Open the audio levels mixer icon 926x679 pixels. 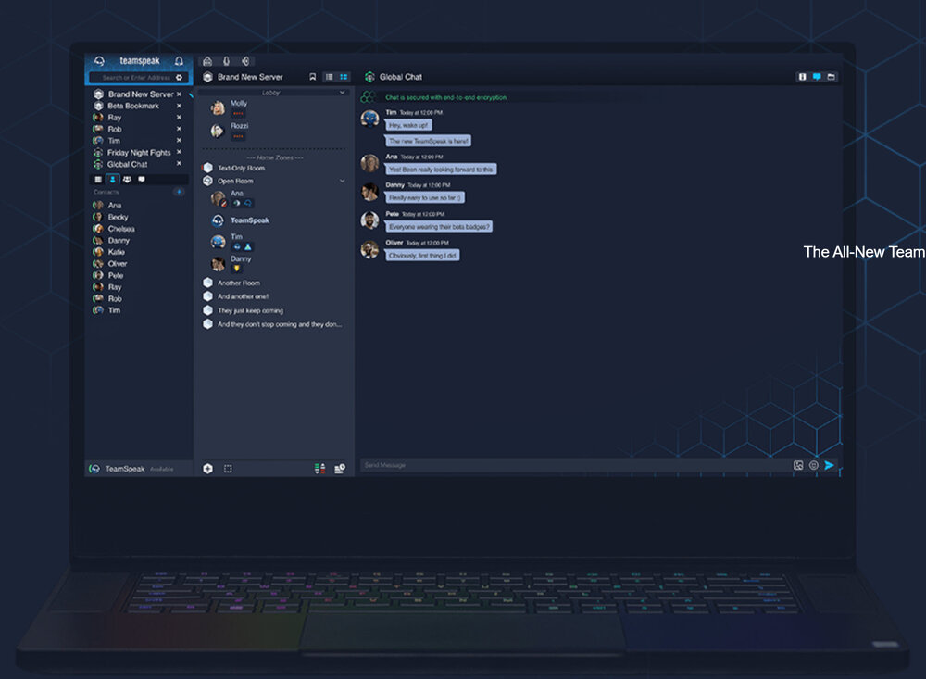click(x=319, y=469)
